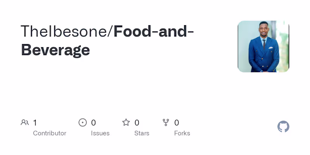
Task: Click the bold Food-and- title text
Action: [153, 31]
